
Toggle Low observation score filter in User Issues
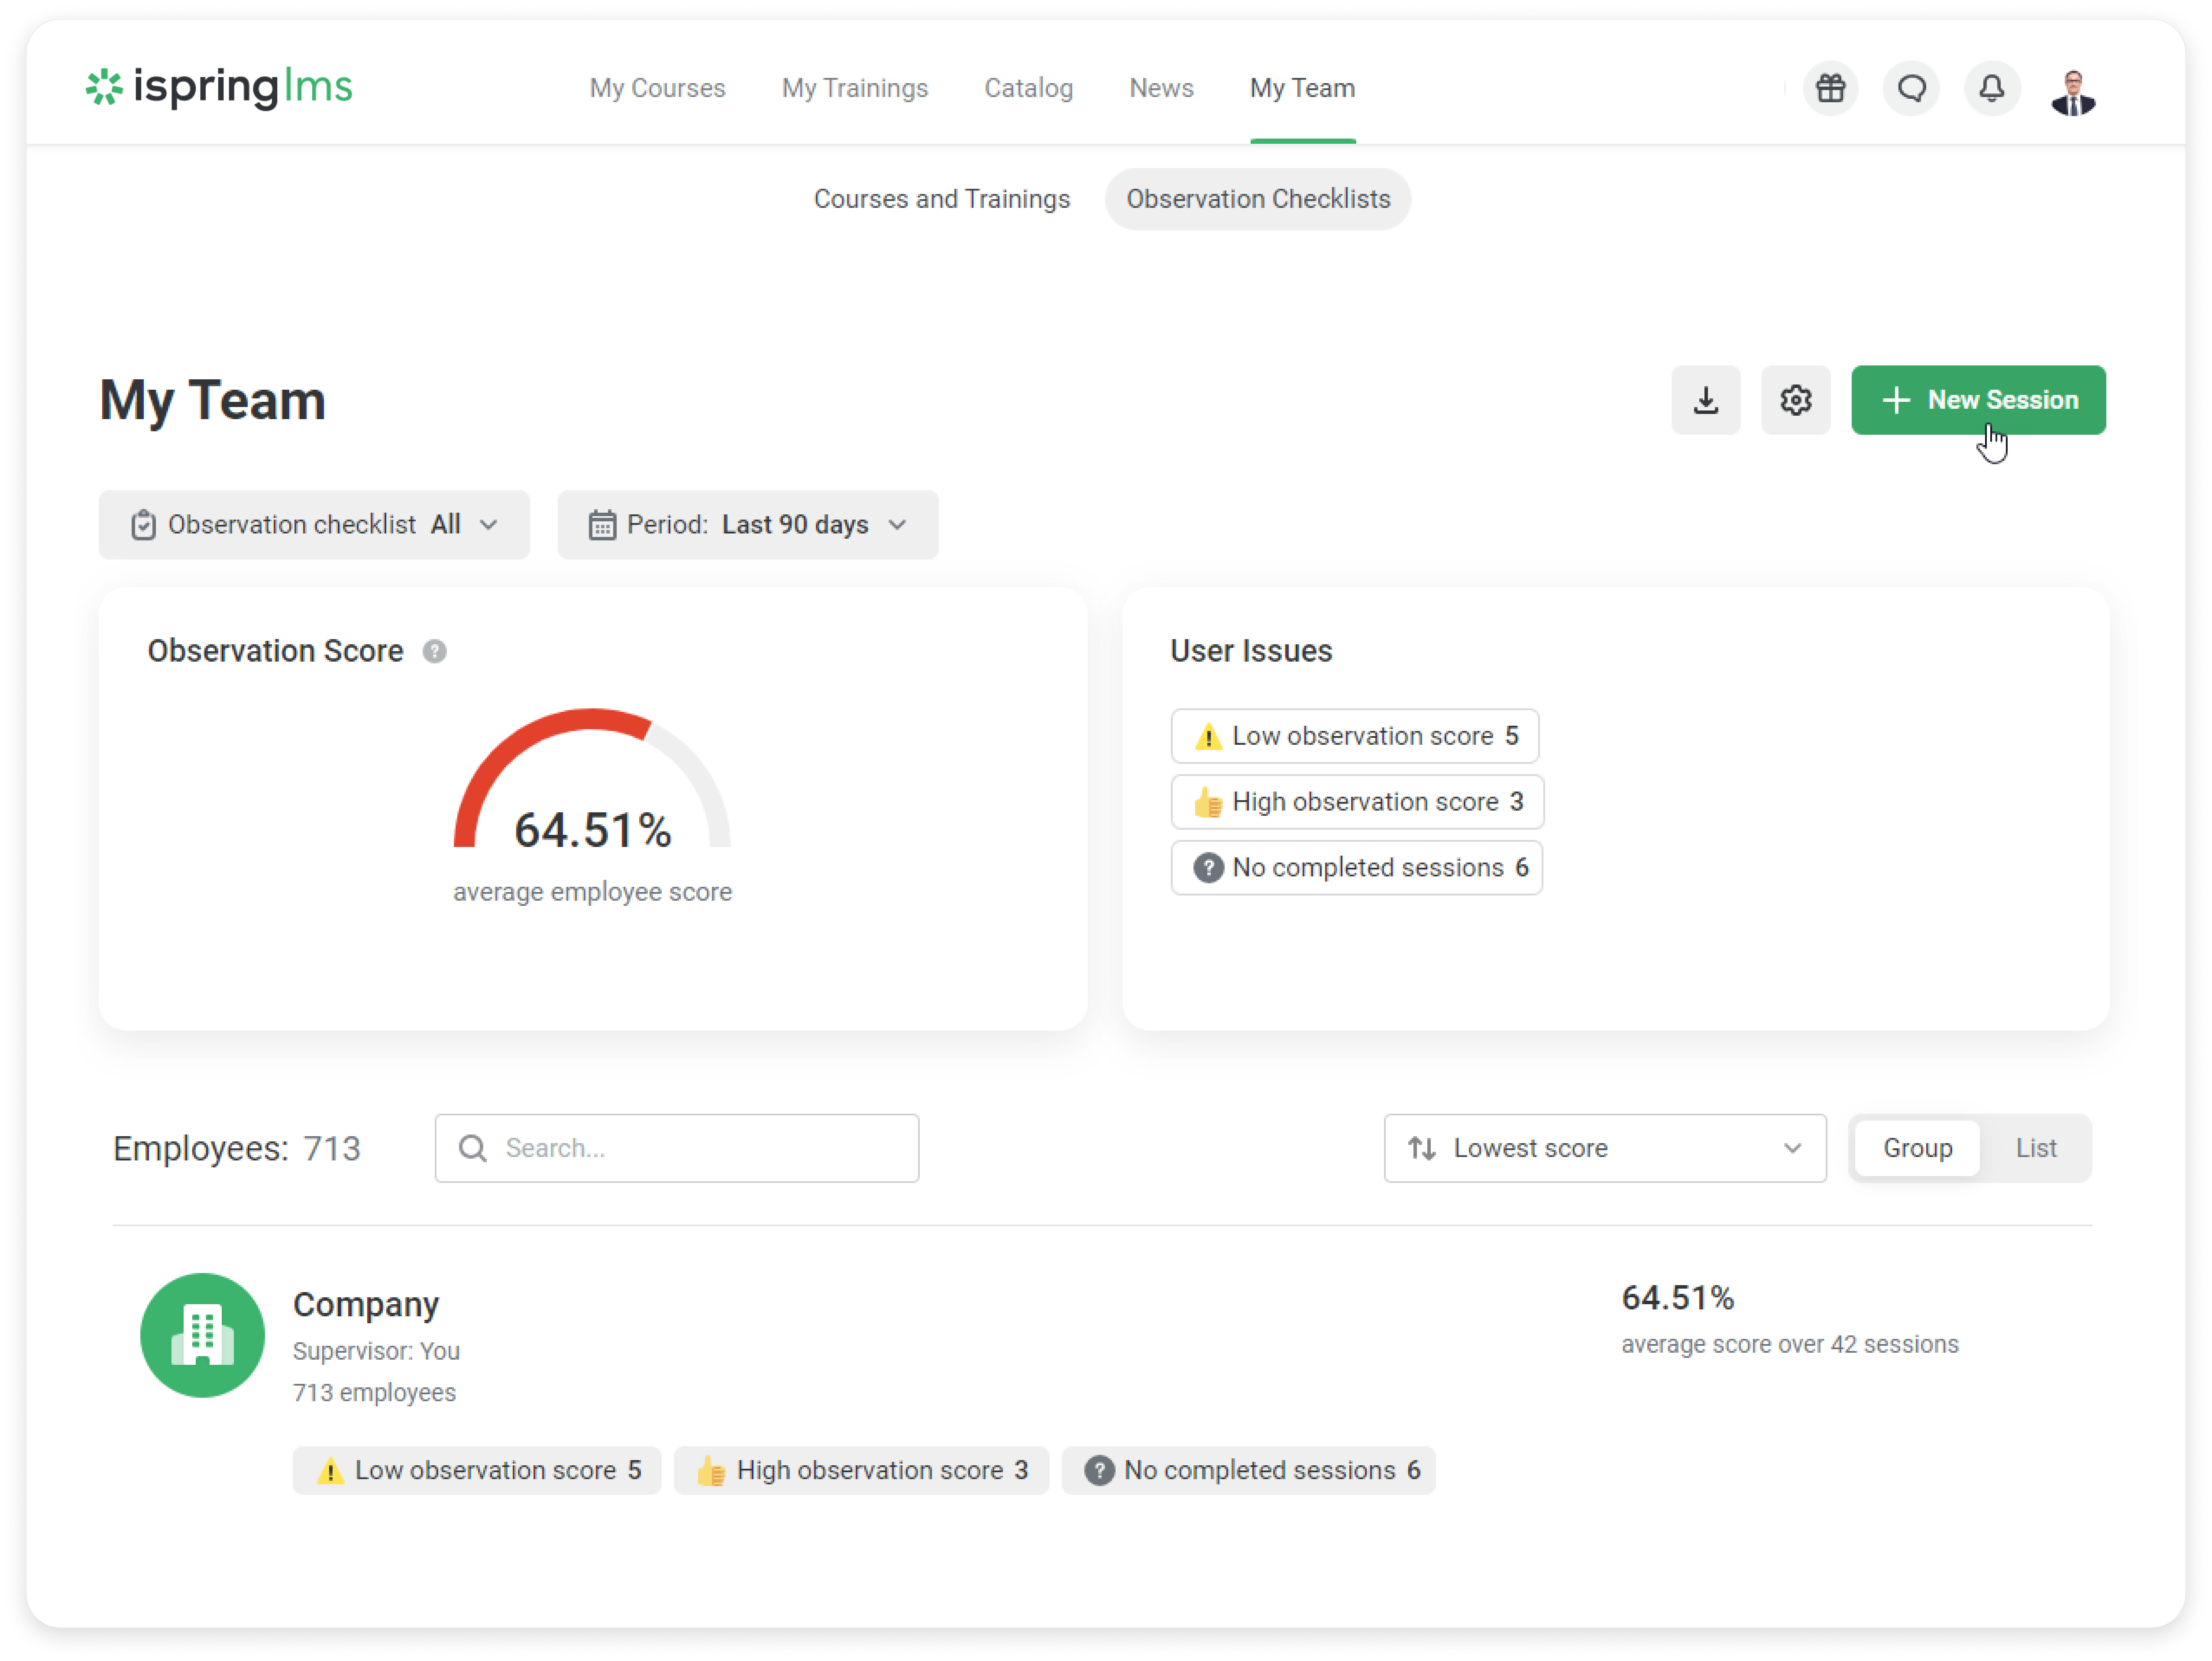click(1354, 736)
